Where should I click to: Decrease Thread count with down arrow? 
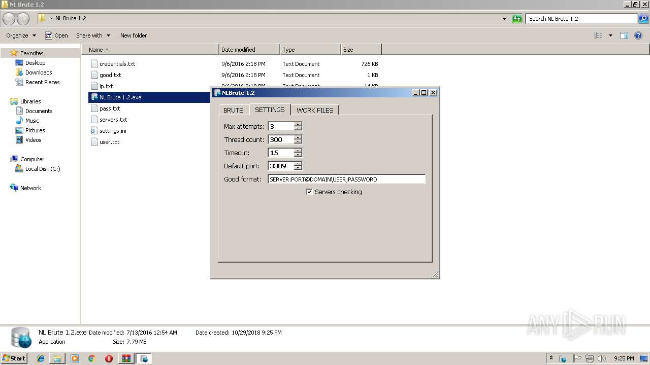tap(298, 141)
